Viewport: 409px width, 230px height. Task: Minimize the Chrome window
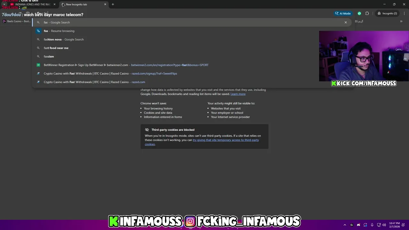tap(384, 4)
